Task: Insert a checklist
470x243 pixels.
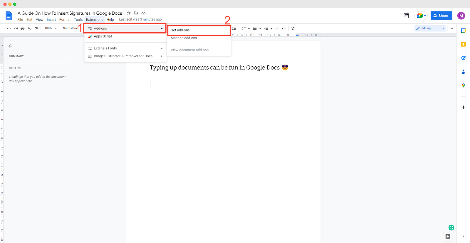Action: click(244, 28)
